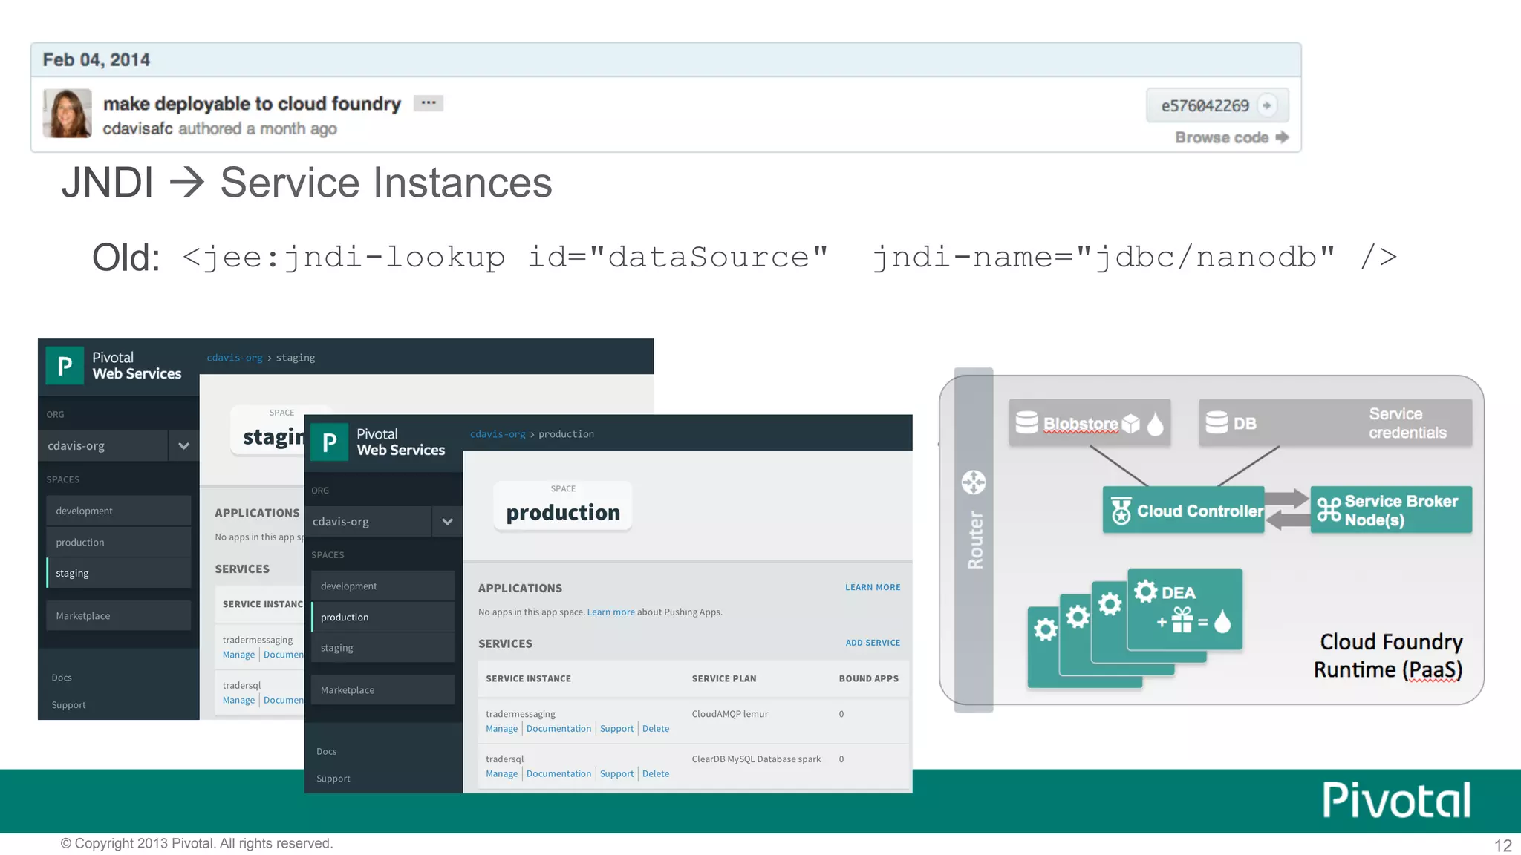Click CloudAMQP lemur plan text

click(729, 714)
